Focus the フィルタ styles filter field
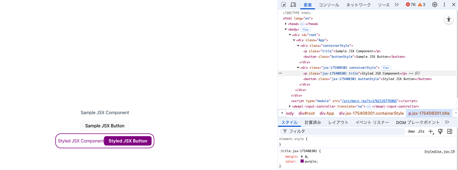Image resolution: width=458 pixels, height=170 pixels. 342,131
